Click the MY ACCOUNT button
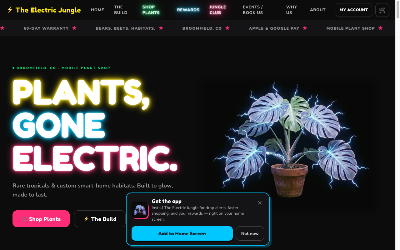The height and width of the screenshot is (250, 400). [x=354, y=10]
